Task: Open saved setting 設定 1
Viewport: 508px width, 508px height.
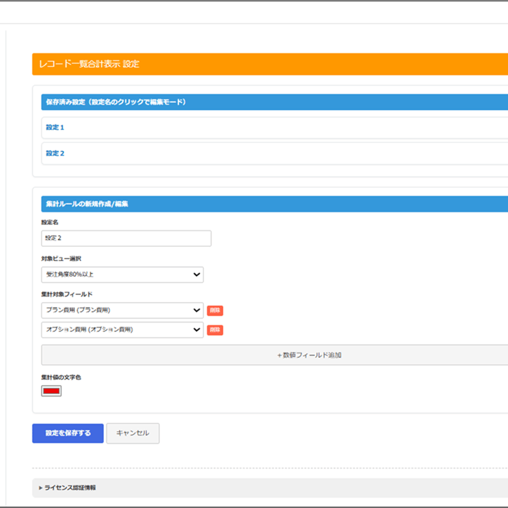Action: pos(55,128)
